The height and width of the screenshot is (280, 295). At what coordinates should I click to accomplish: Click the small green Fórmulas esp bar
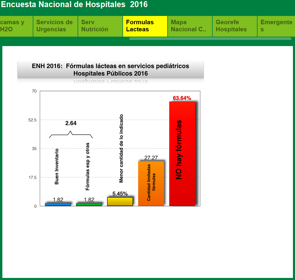pyautogui.click(x=89, y=204)
